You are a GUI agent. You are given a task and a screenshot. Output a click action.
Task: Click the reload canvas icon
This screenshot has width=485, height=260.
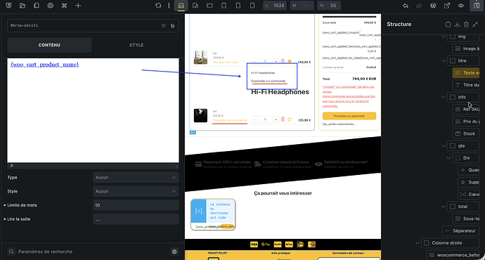click(158, 6)
